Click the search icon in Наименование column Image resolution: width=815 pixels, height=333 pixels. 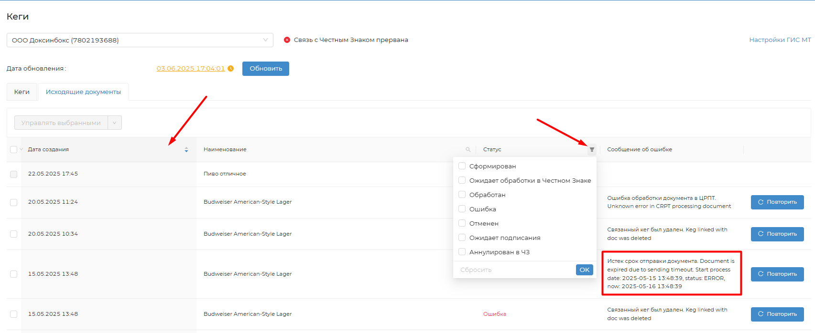[x=468, y=150]
